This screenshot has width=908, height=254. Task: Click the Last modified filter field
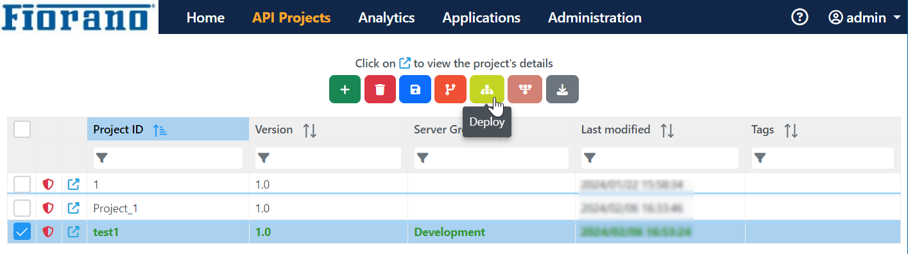tap(660, 158)
